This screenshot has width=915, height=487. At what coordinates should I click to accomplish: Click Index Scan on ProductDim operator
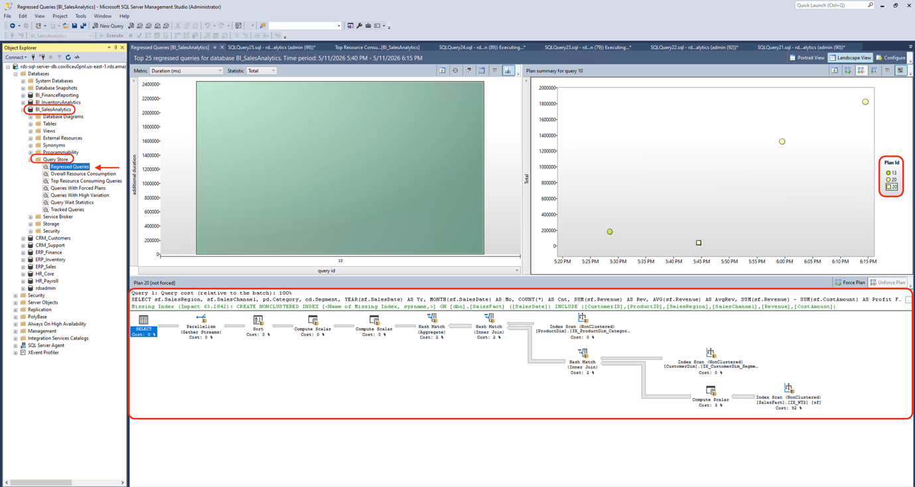click(582, 326)
